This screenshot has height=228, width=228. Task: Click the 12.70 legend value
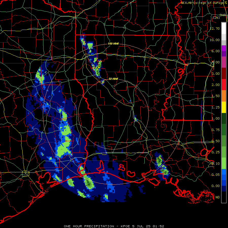pyautogui.click(x=215, y=28)
